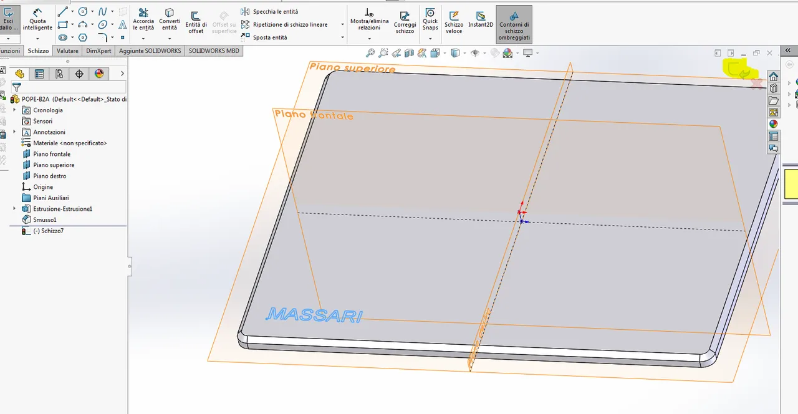Viewport: 798px width, 414px height.
Task: Open the Circle tool dropdown arrow
Action: pos(92,12)
